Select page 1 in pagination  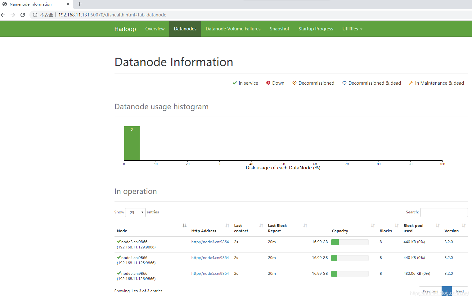click(x=447, y=291)
